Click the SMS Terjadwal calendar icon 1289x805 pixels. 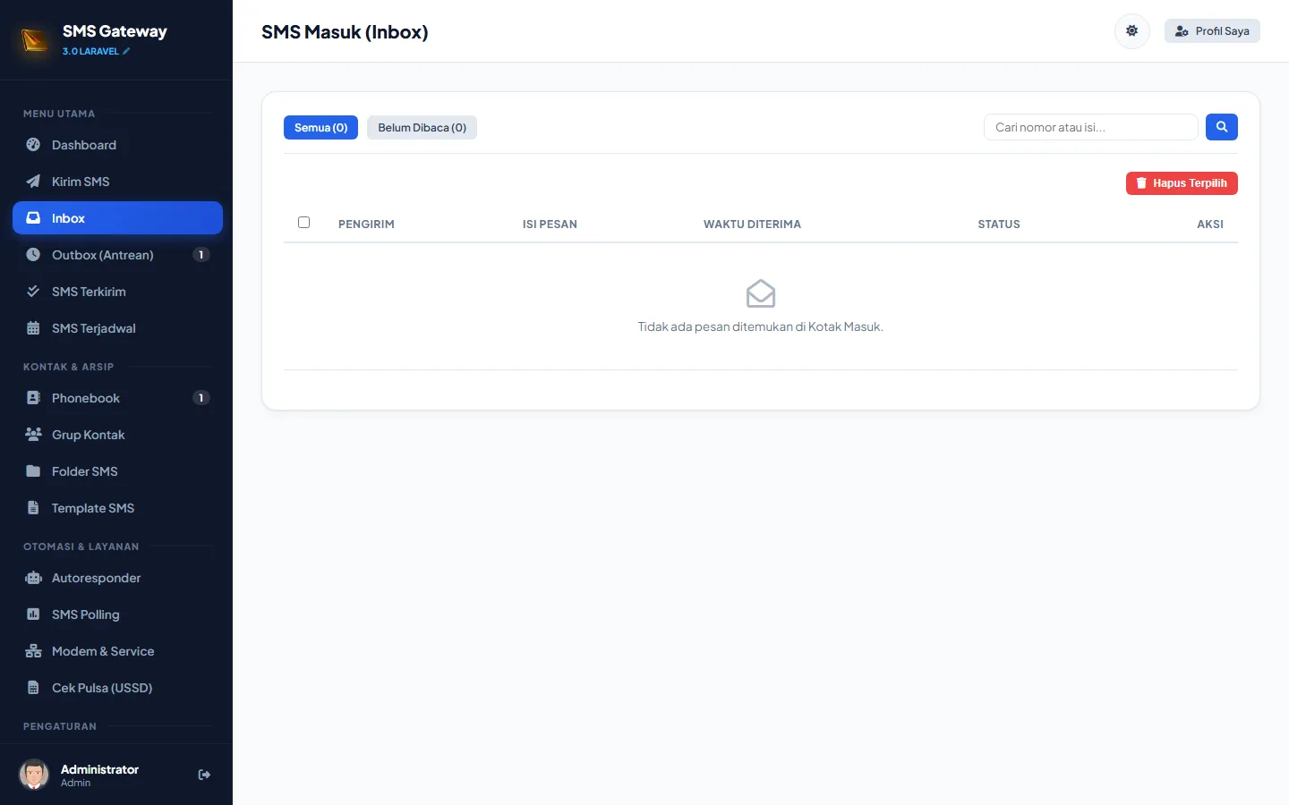click(33, 328)
